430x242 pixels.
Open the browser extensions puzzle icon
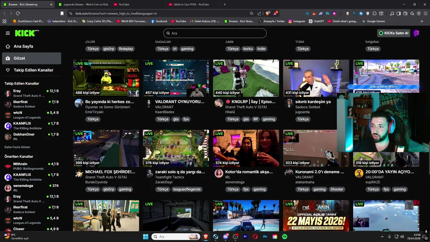(375, 13)
